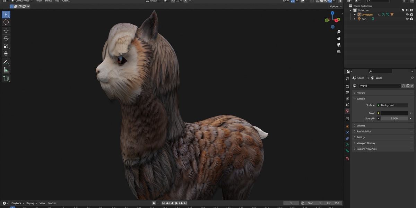Activate the Cursor tool

click(6, 22)
